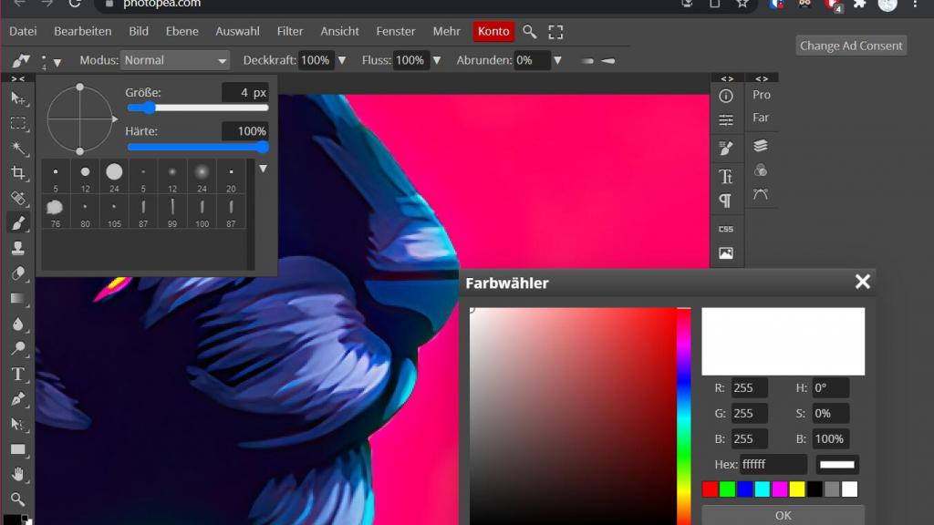Select the Crop tool
Image resolution: width=934 pixels, height=525 pixels.
pyautogui.click(x=18, y=172)
